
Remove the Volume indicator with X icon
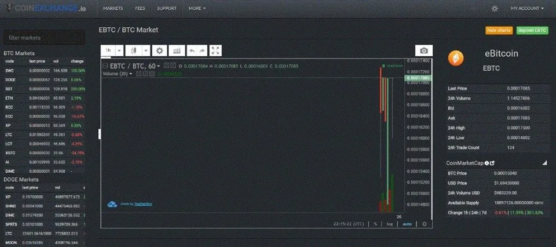[x=152, y=74]
